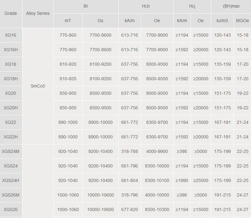Select the XG18H grade cell
251x218 pixels.
[x=11, y=79]
